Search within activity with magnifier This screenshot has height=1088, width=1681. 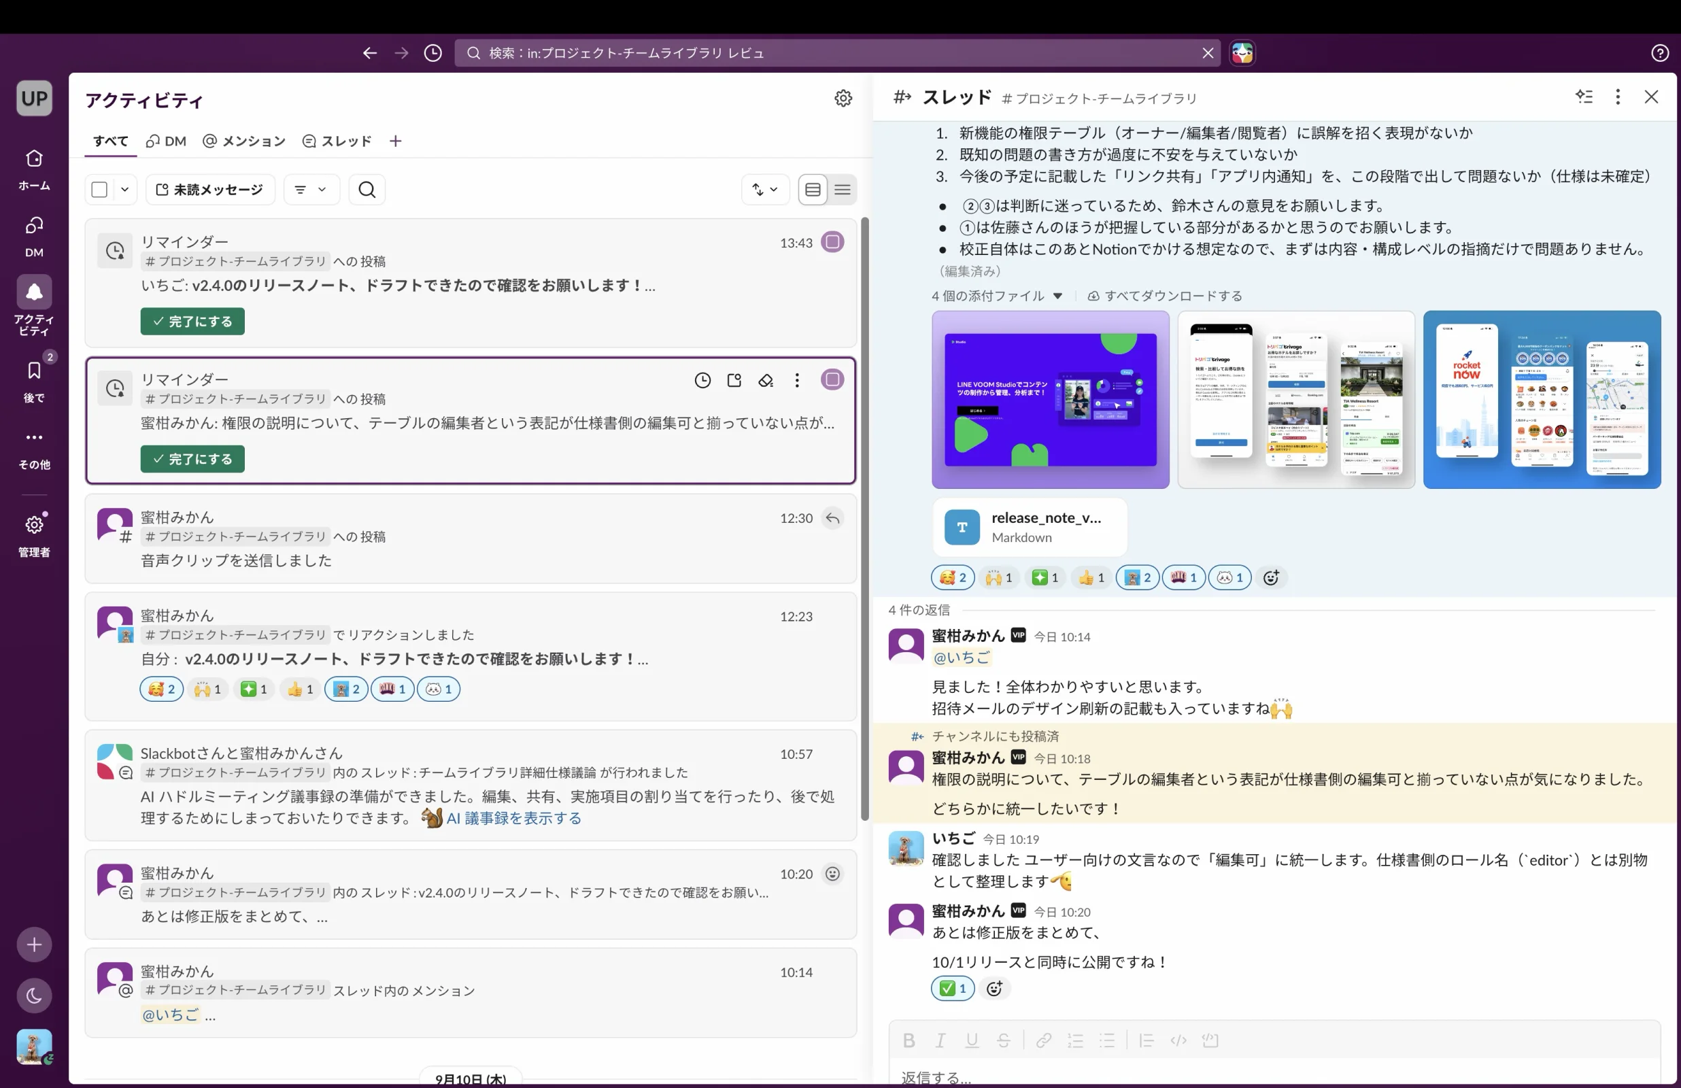[367, 189]
